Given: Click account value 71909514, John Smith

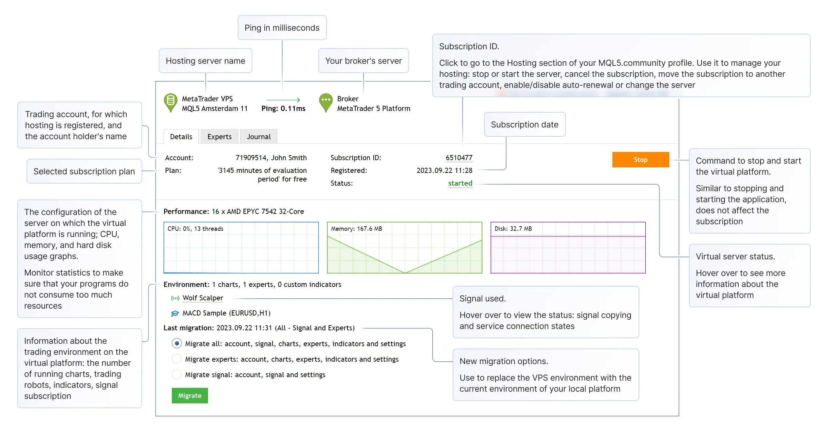Looking at the screenshot, I should click(271, 158).
